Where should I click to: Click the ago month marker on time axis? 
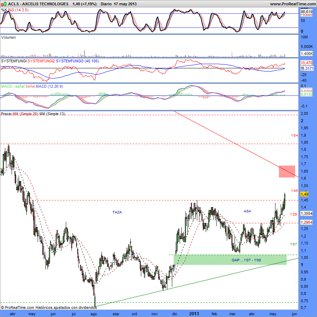pos(94,314)
